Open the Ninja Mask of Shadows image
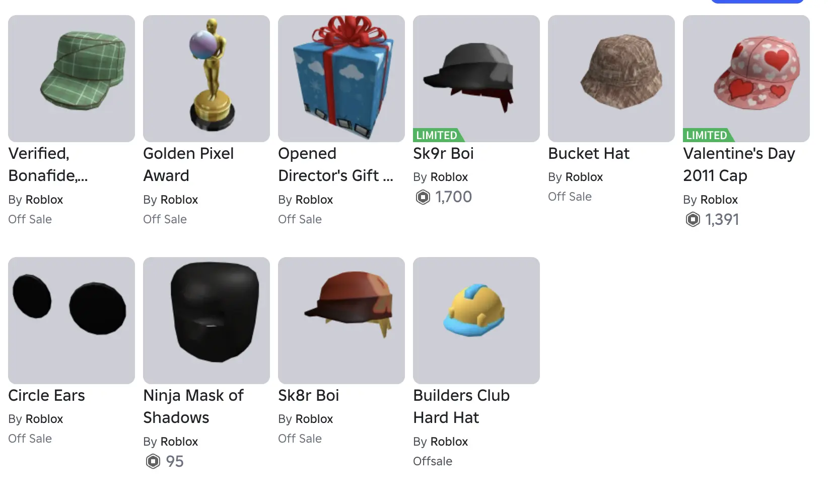 tap(206, 321)
